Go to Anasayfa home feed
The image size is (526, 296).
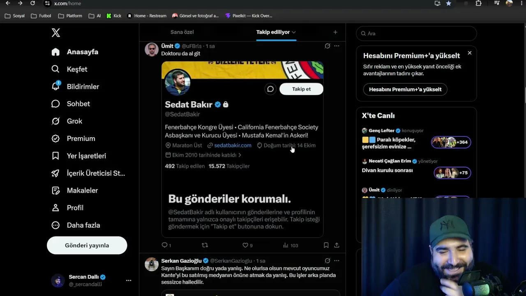(75, 52)
